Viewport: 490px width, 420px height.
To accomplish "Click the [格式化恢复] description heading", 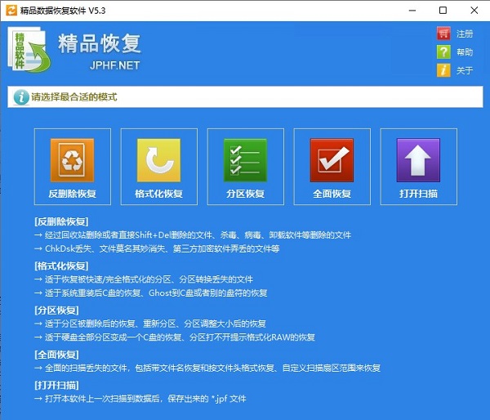I will point(61,266).
